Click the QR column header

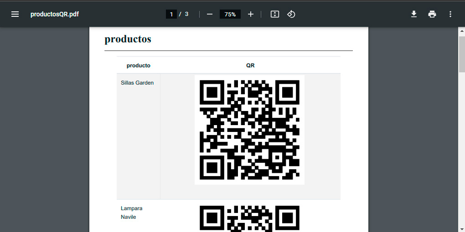pos(250,66)
